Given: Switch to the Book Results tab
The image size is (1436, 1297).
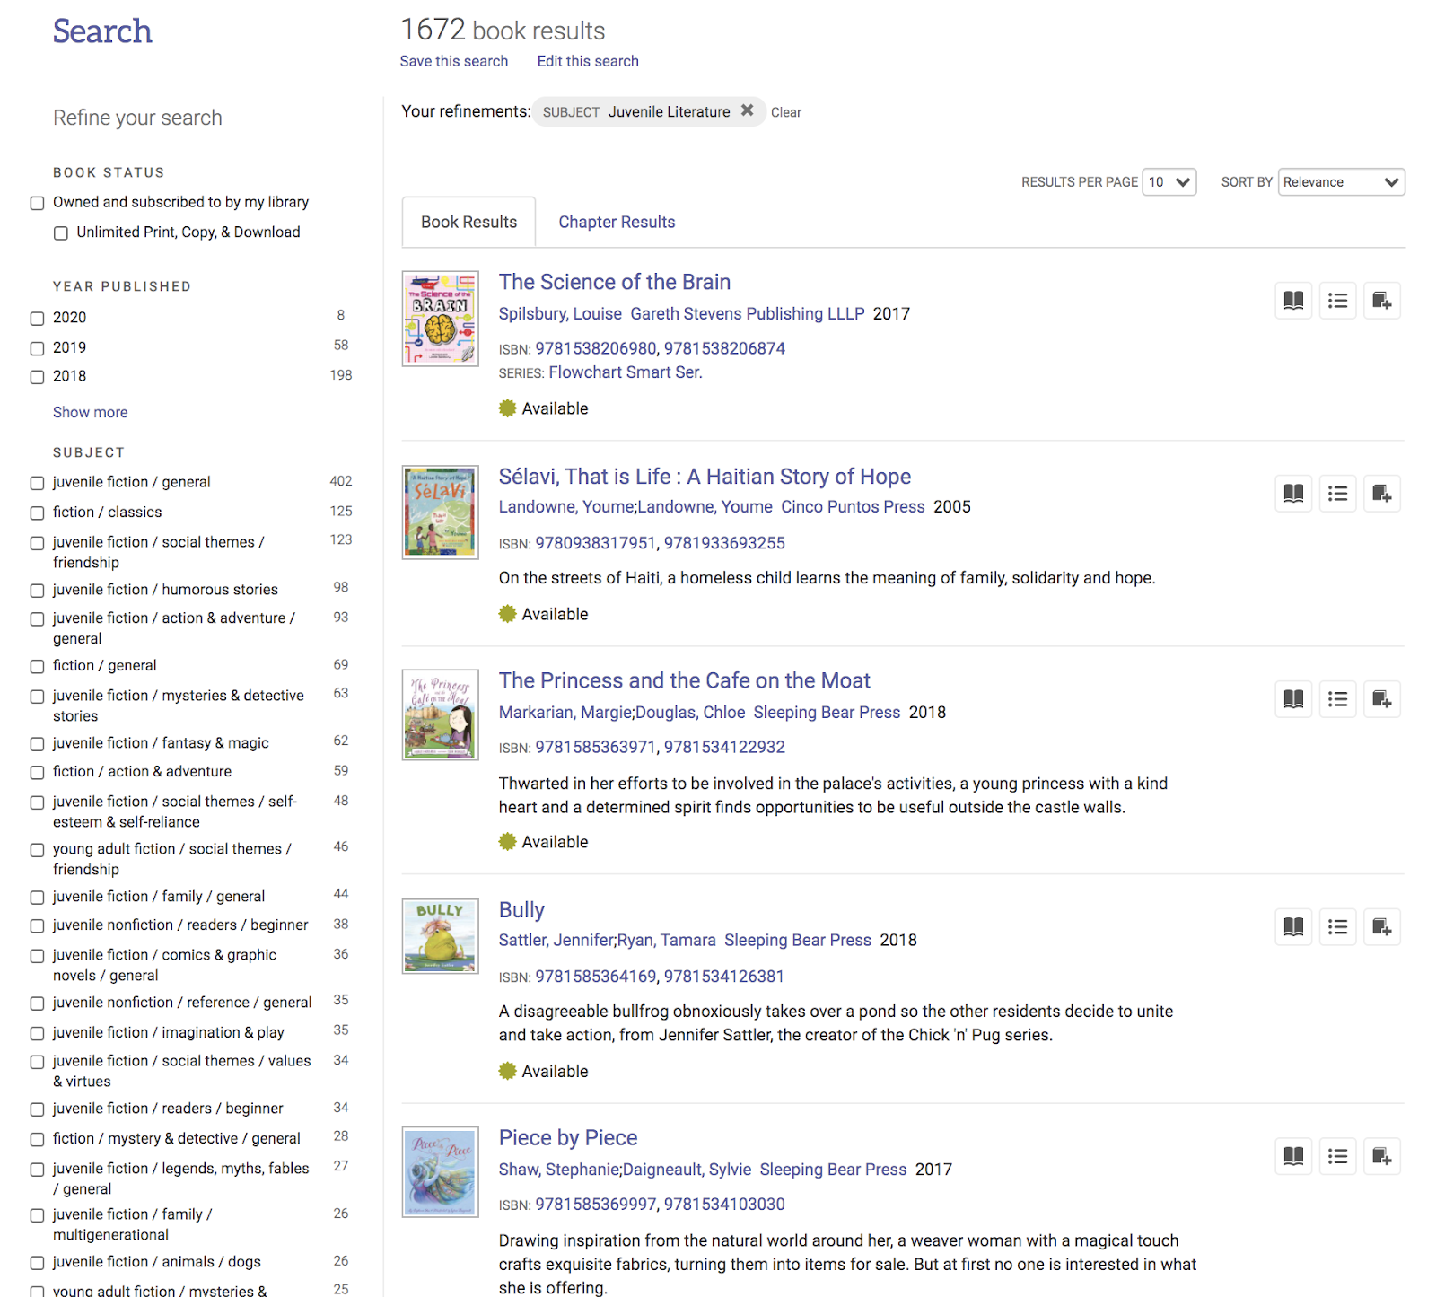Looking at the screenshot, I should click(469, 222).
